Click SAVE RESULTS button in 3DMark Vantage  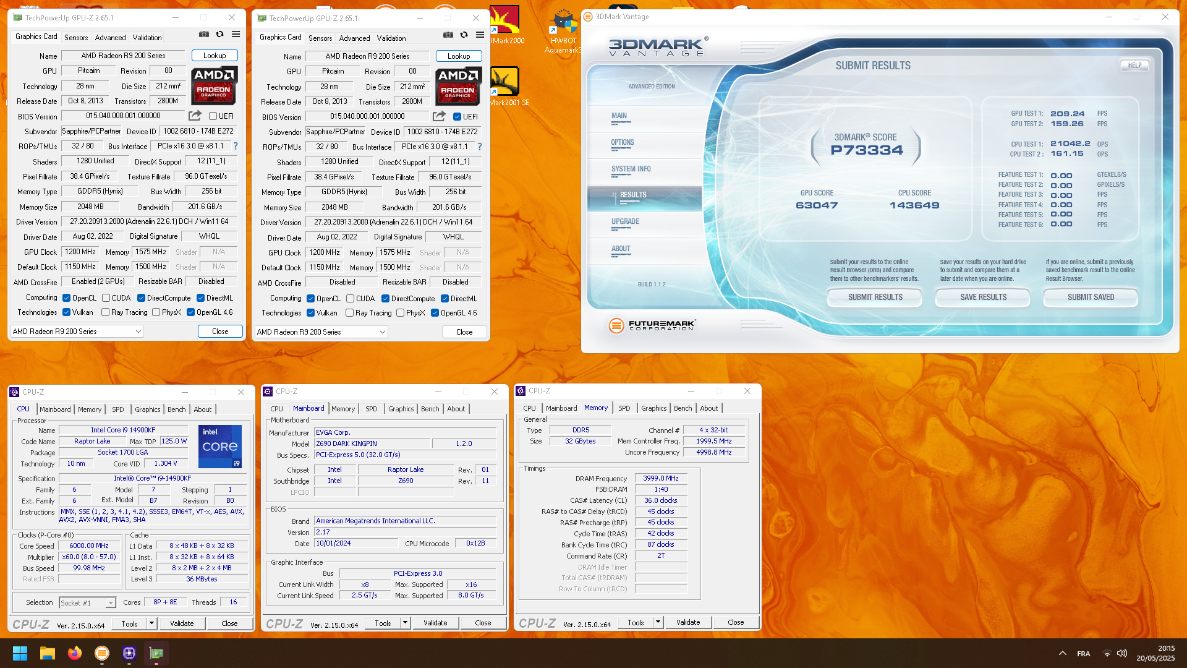click(983, 298)
